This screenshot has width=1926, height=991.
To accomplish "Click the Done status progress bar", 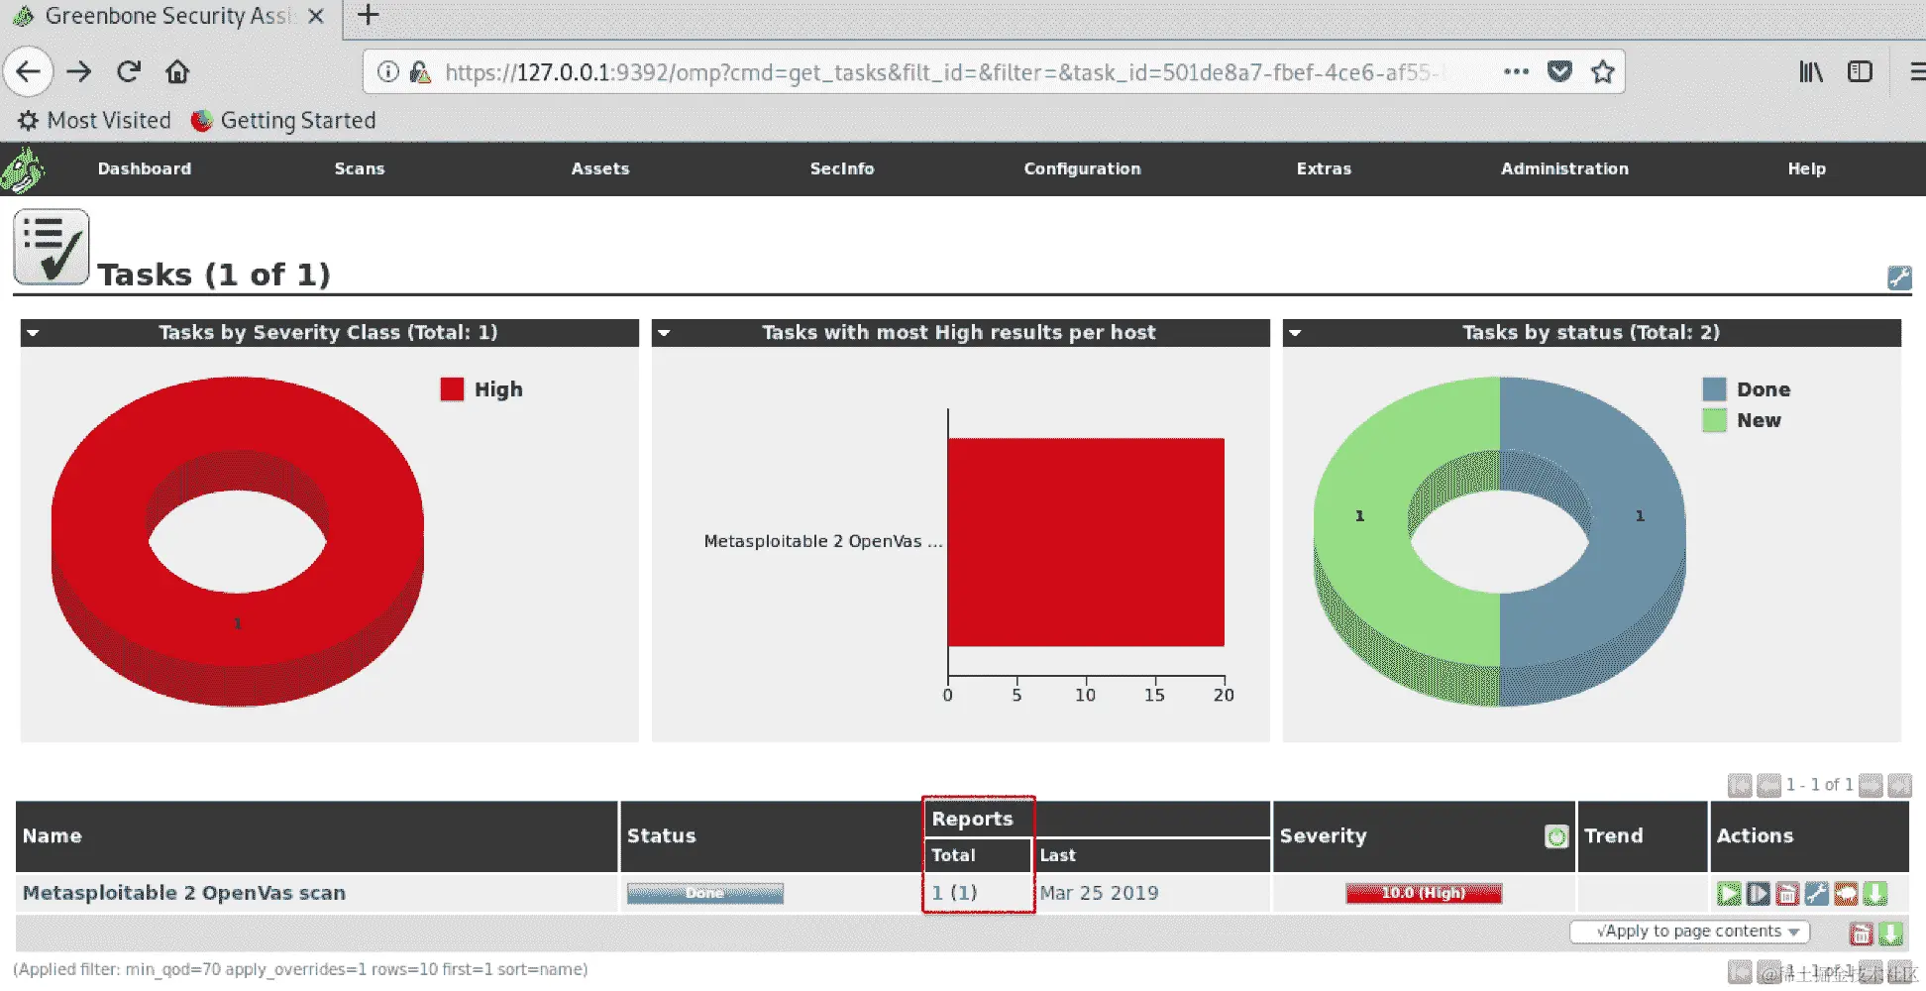I will [704, 894].
